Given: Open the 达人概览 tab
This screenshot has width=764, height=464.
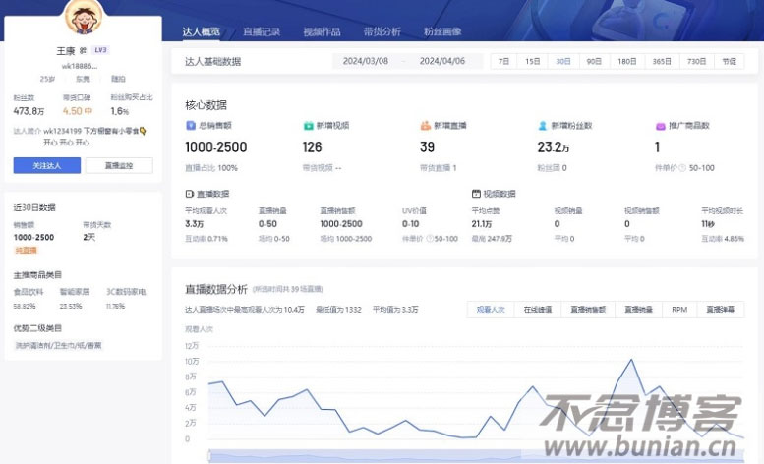Looking at the screenshot, I should coord(201,32).
